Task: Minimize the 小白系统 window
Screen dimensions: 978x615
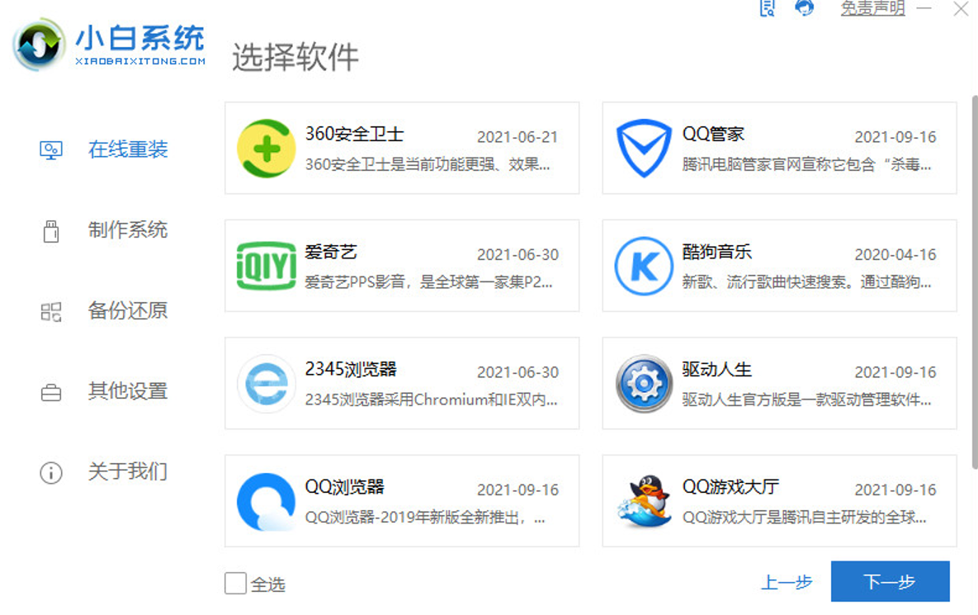Action: tap(924, 8)
